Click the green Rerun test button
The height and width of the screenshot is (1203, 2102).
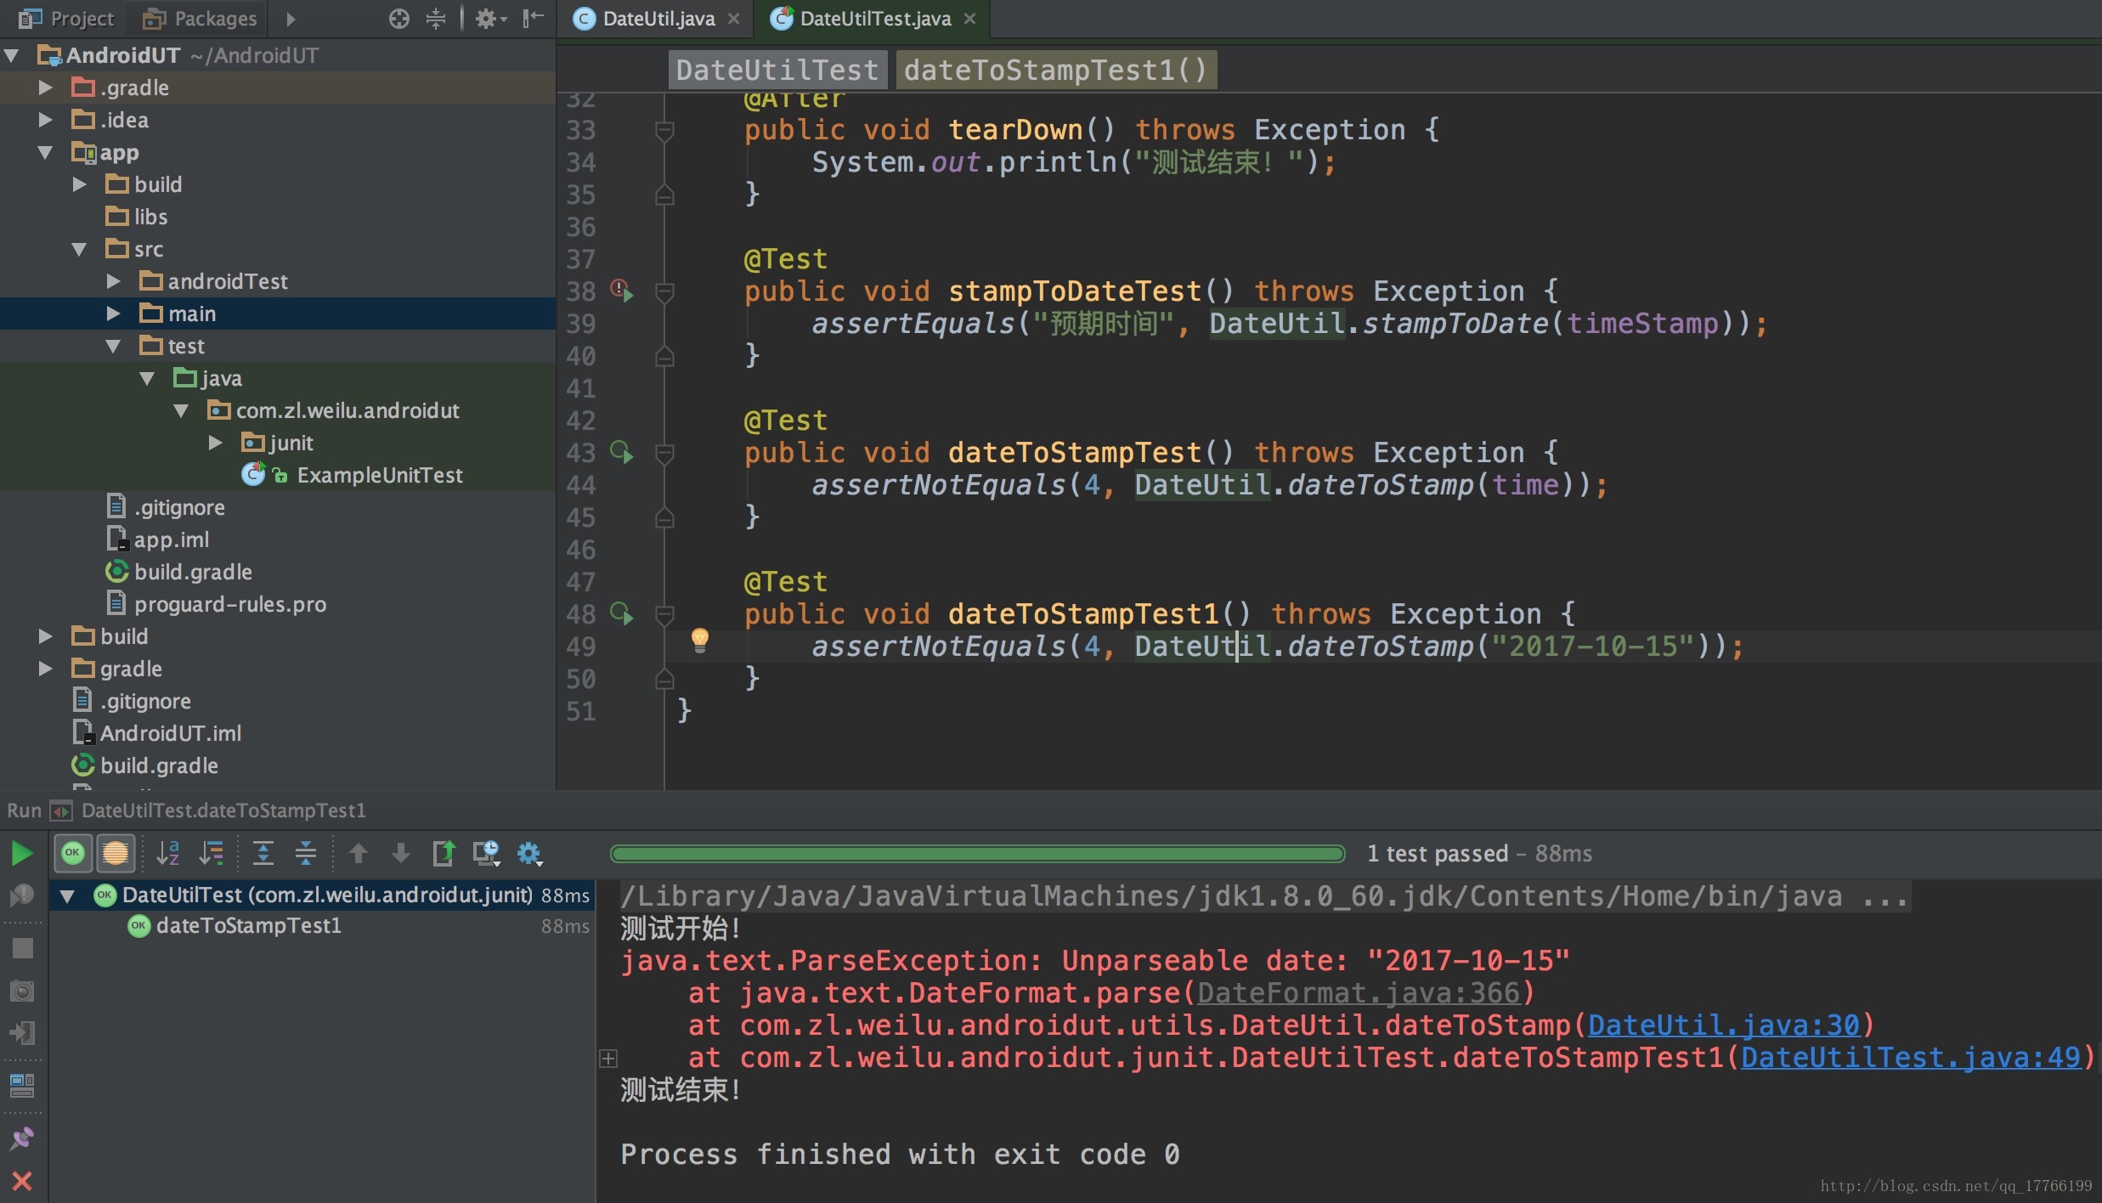click(x=22, y=853)
